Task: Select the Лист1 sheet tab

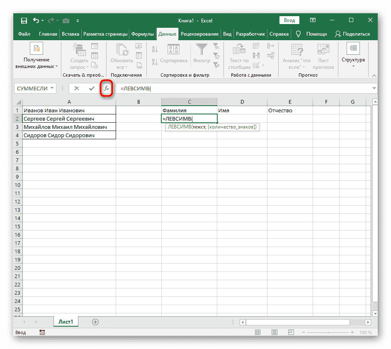Action: point(66,322)
